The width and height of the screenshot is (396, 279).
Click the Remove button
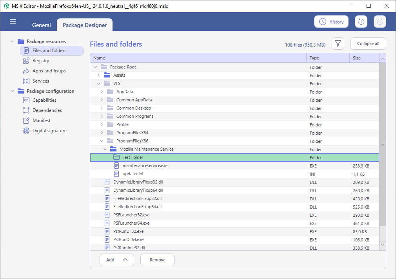tap(157, 260)
